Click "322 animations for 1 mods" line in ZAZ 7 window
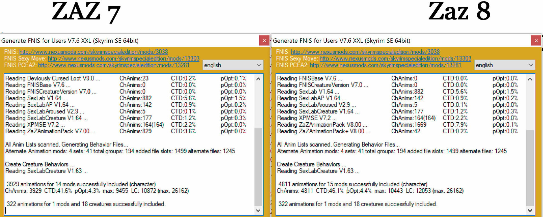Screen dimensions: 543x217 point(86,204)
